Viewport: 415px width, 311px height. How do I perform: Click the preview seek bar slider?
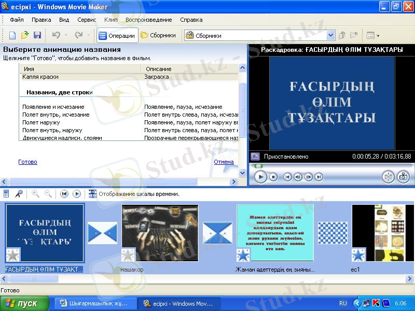pyautogui.click(x=259, y=166)
